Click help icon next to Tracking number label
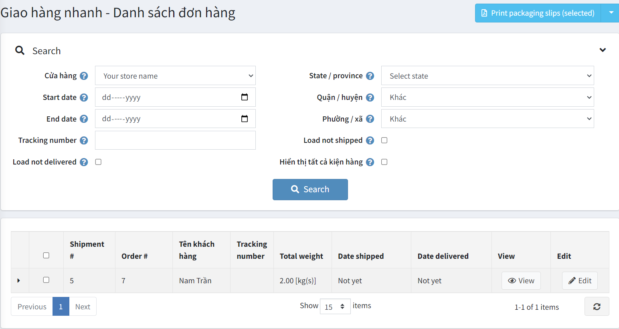619x329 pixels. [84, 140]
